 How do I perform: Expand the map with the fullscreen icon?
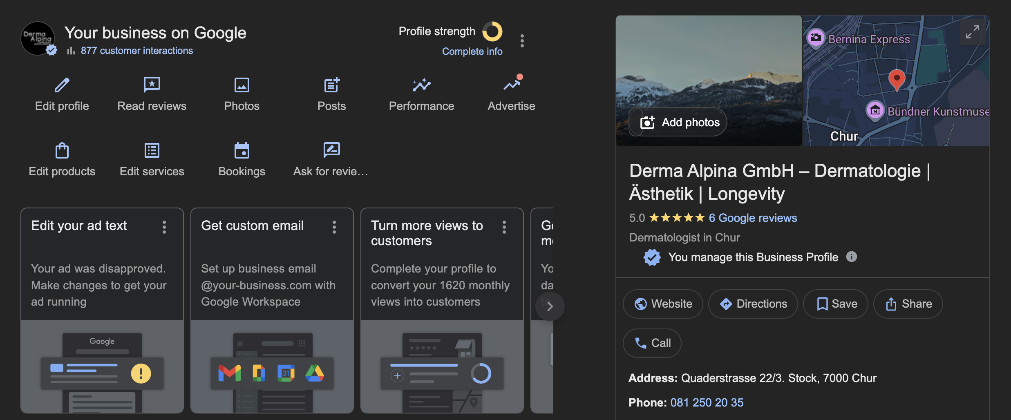pyautogui.click(x=973, y=32)
